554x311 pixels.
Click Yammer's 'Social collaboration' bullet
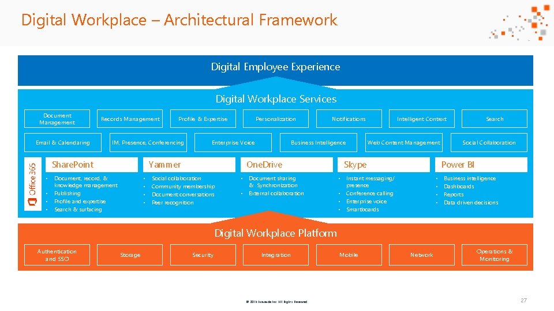pyautogui.click(x=177, y=179)
